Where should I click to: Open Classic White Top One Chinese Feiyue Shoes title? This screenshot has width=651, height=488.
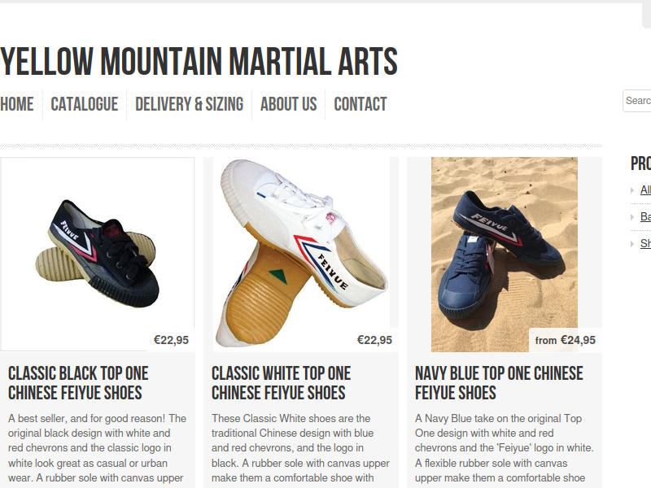click(281, 383)
